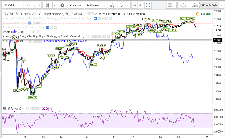Open settings for the S&P 500 main series
Screen dimensions: 225x138
click(x=92, y=14)
